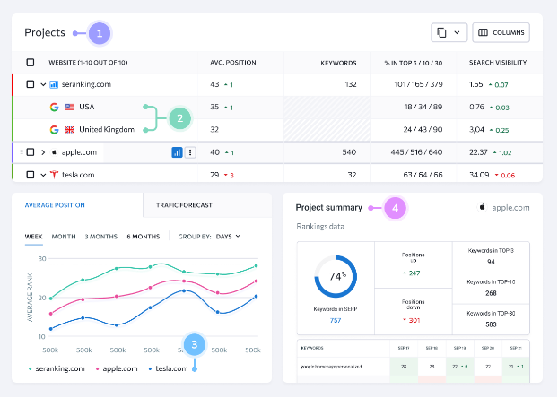Image resolution: width=558 pixels, height=398 pixels.
Task: Click the USA flag icon
Action: click(69, 107)
